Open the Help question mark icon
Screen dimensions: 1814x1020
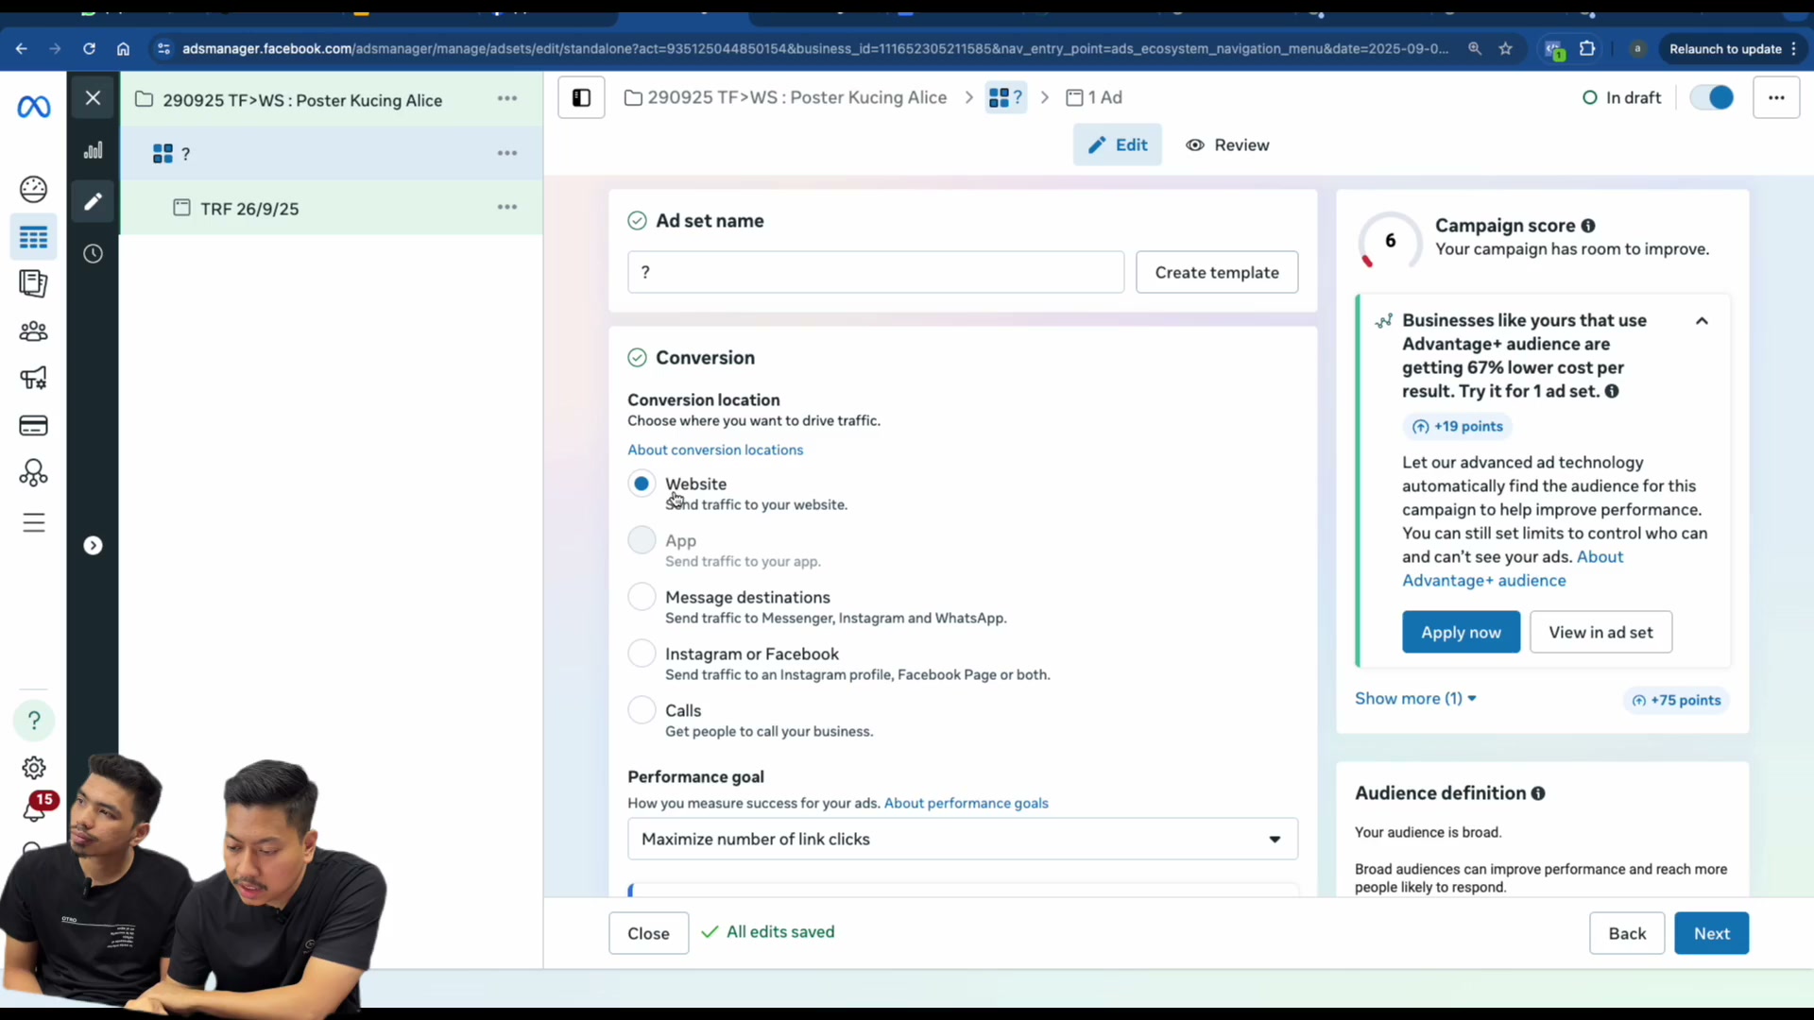(34, 721)
